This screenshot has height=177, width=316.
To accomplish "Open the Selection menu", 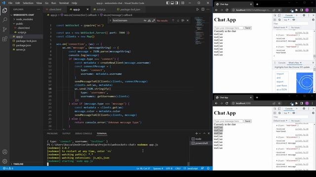I will [28, 3].
